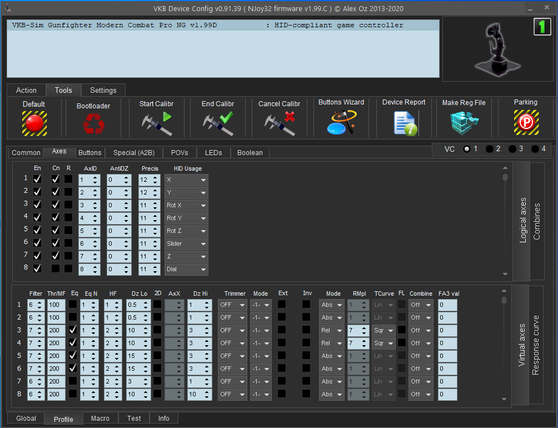Click the Default red button icon

tap(34, 123)
